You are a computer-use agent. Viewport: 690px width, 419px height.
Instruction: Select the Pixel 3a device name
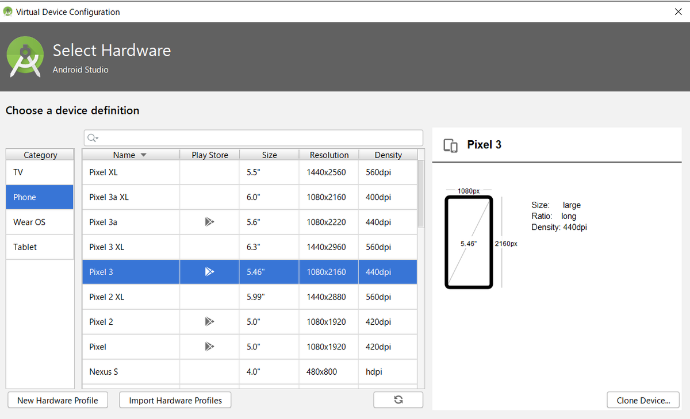pos(103,222)
